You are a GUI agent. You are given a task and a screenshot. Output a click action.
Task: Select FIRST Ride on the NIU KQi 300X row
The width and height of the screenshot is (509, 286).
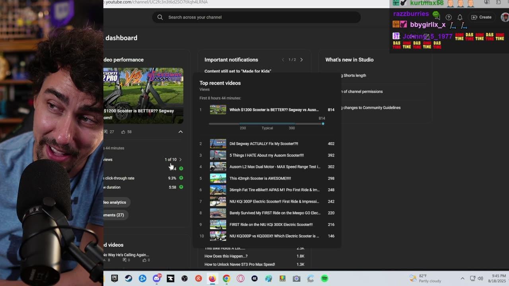coord(267,224)
